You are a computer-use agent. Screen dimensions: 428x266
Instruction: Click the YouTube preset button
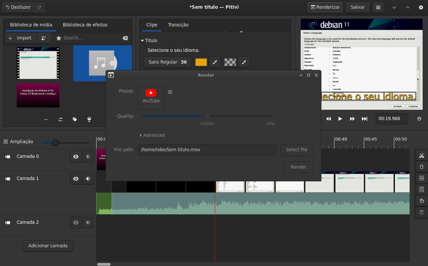[x=151, y=98]
